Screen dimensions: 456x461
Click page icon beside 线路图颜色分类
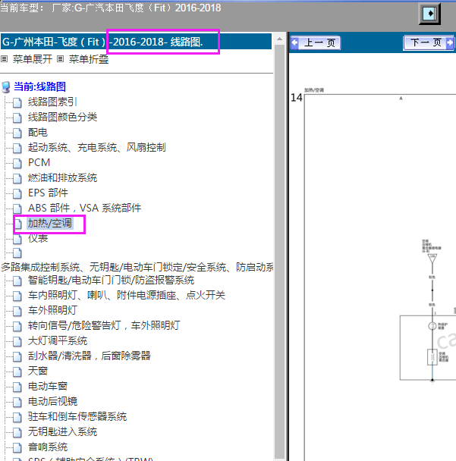(17, 118)
